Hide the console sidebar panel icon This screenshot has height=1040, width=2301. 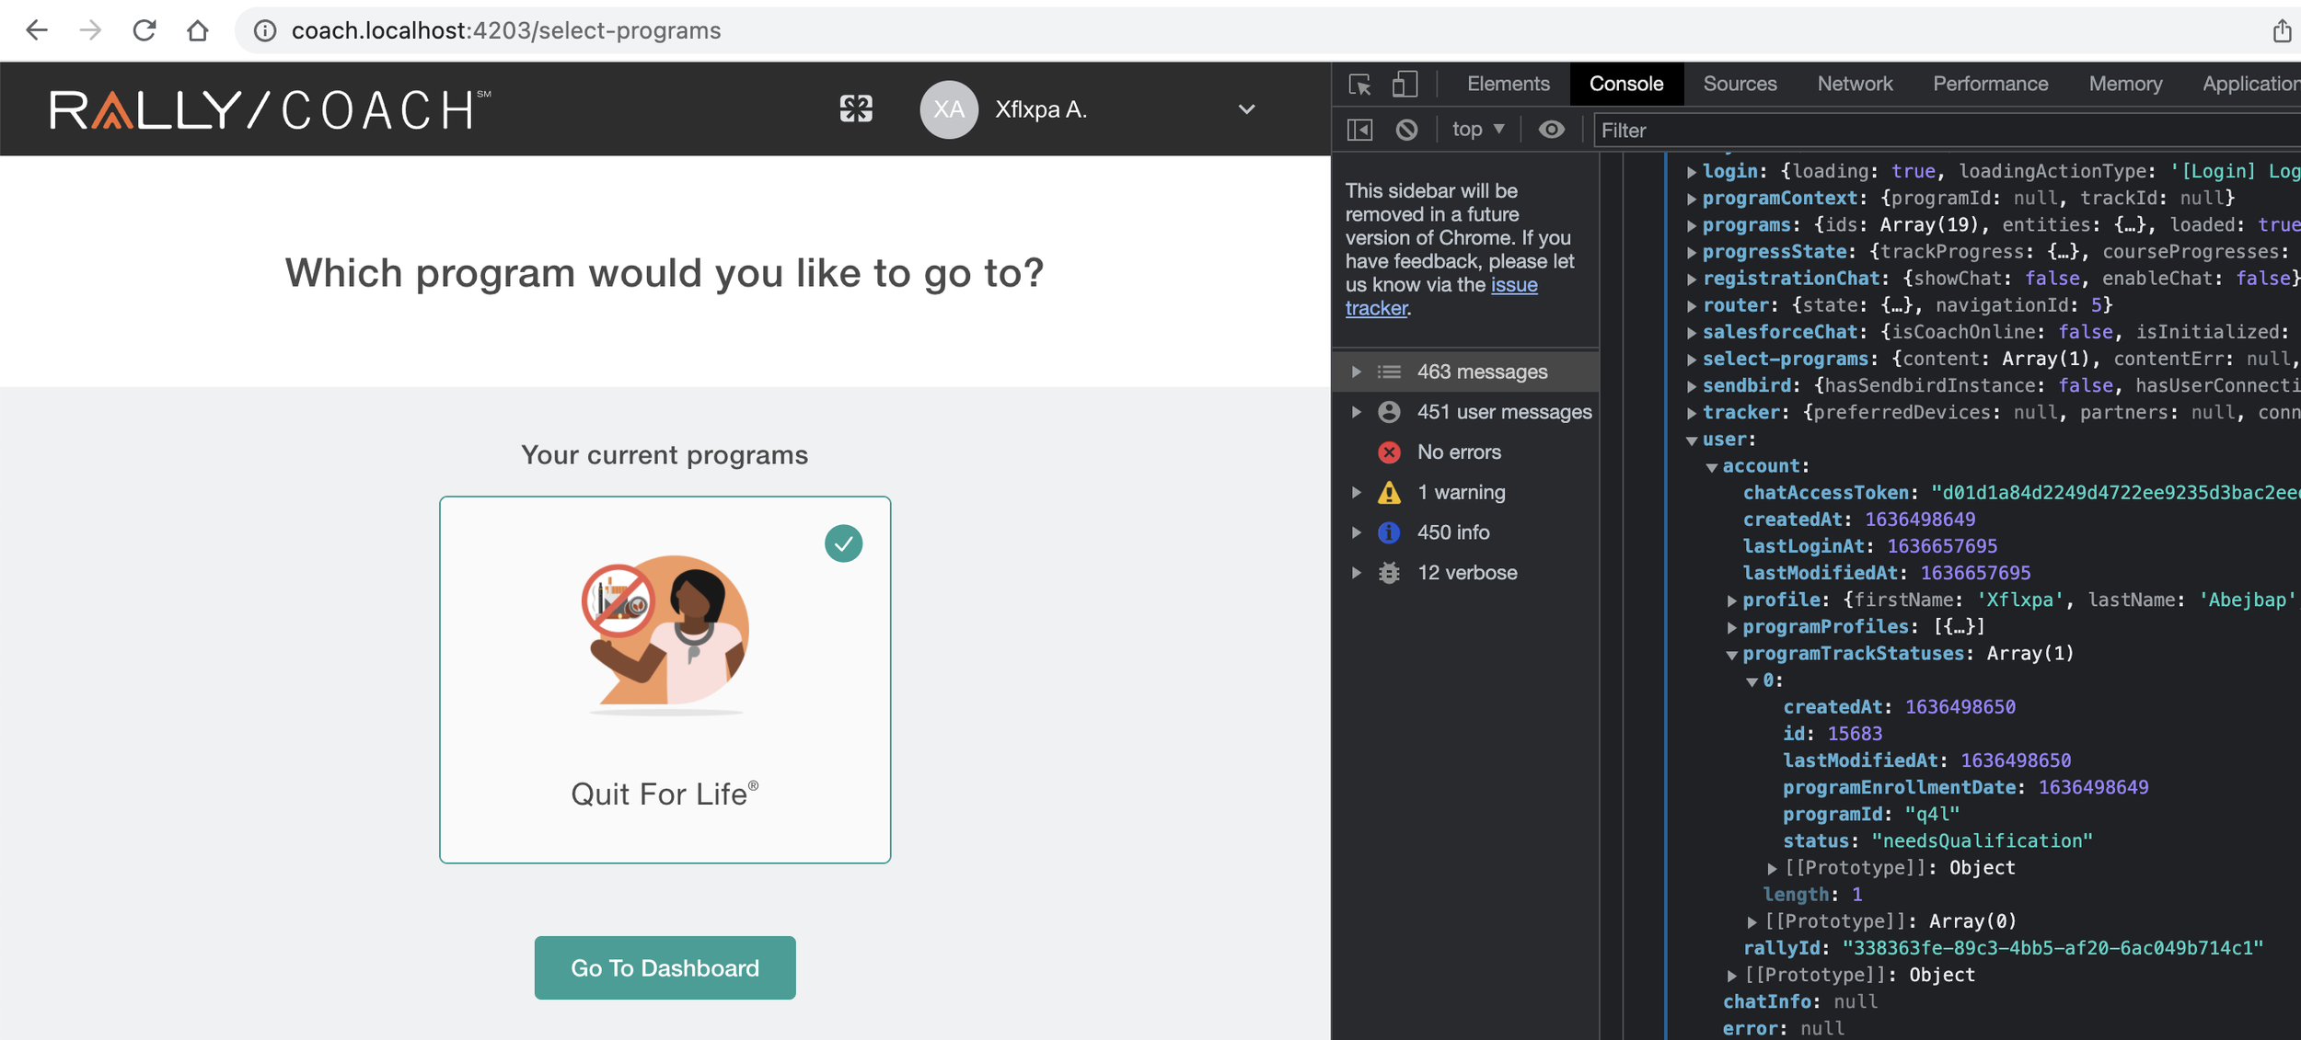click(x=1359, y=130)
